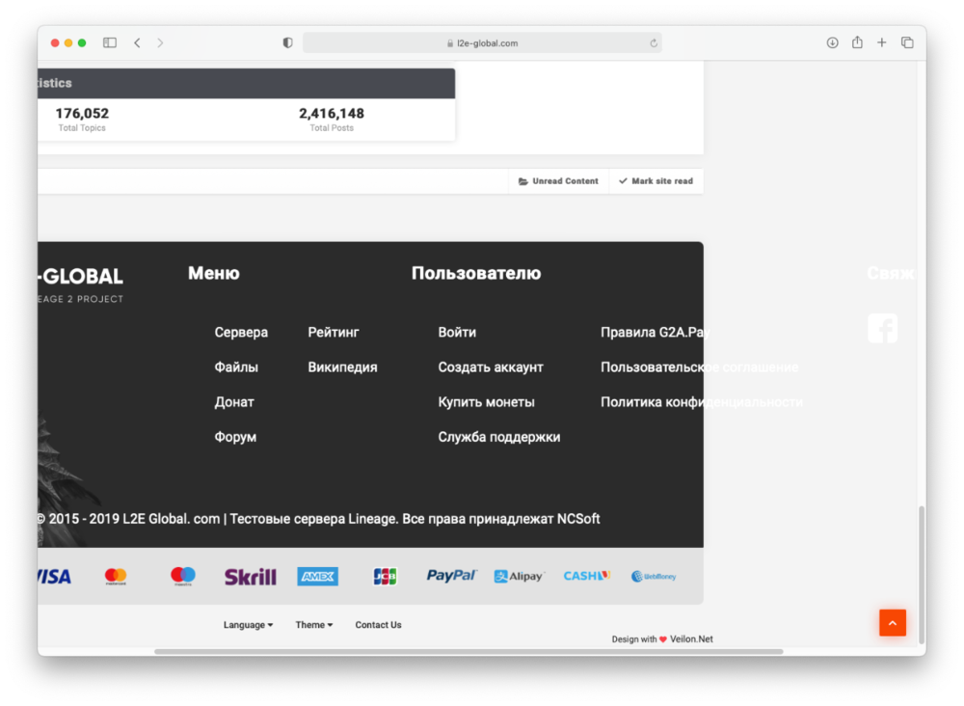Select Сервера in footer menu
This screenshot has height=706, width=964.
pyautogui.click(x=241, y=332)
